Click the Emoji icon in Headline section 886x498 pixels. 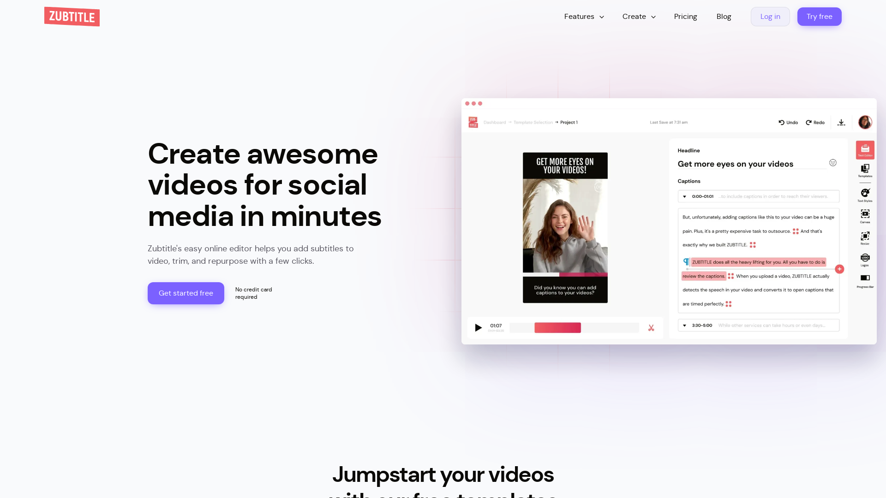(x=833, y=162)
